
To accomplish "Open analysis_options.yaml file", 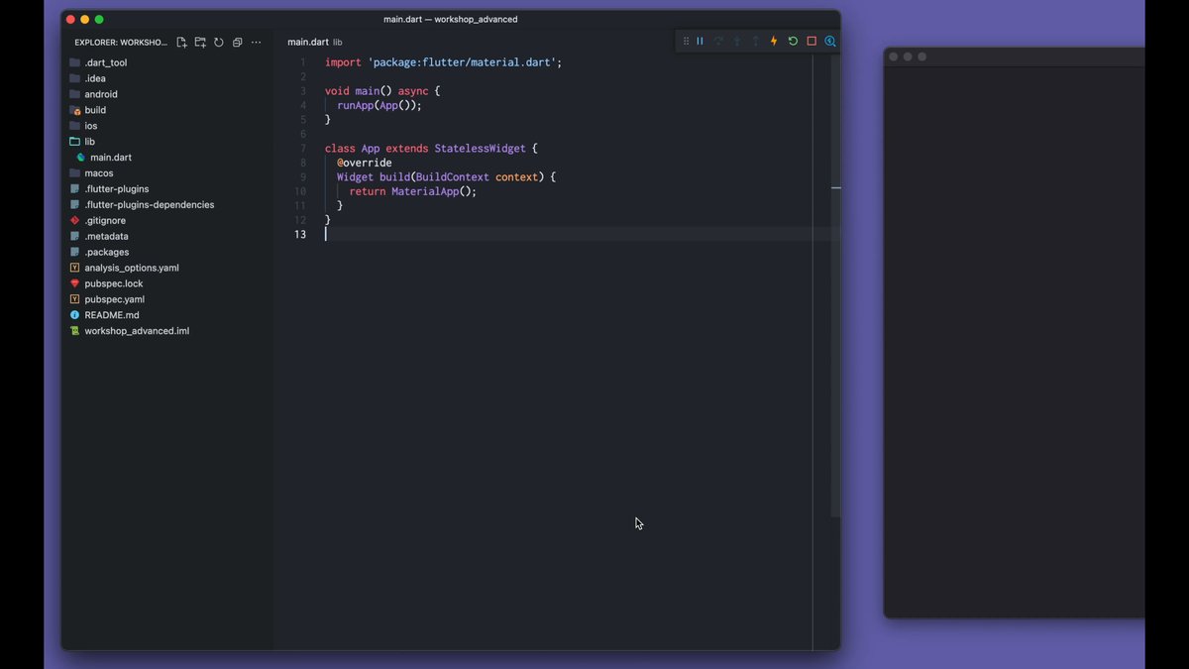I will (x=131, y=268).
